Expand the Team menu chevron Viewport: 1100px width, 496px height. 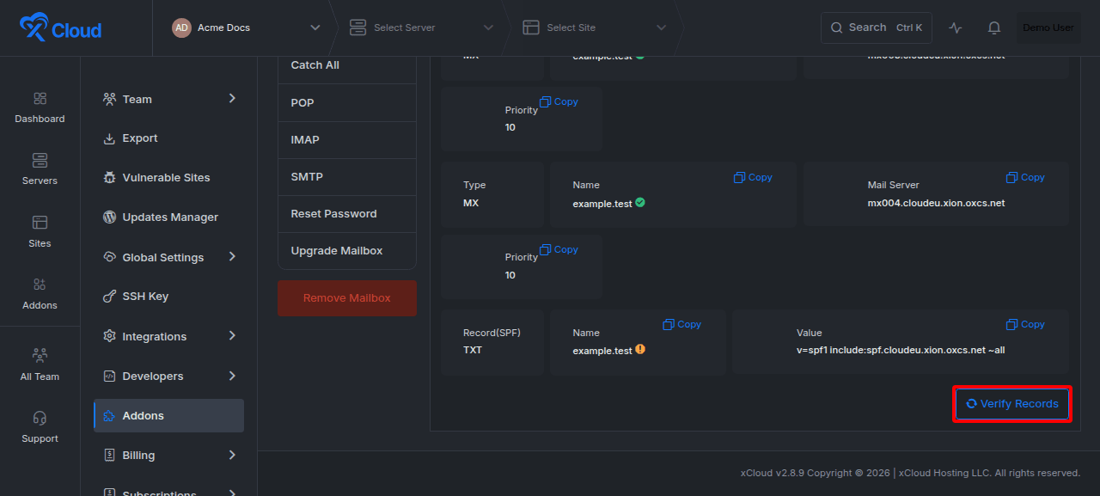coord(232,99)
